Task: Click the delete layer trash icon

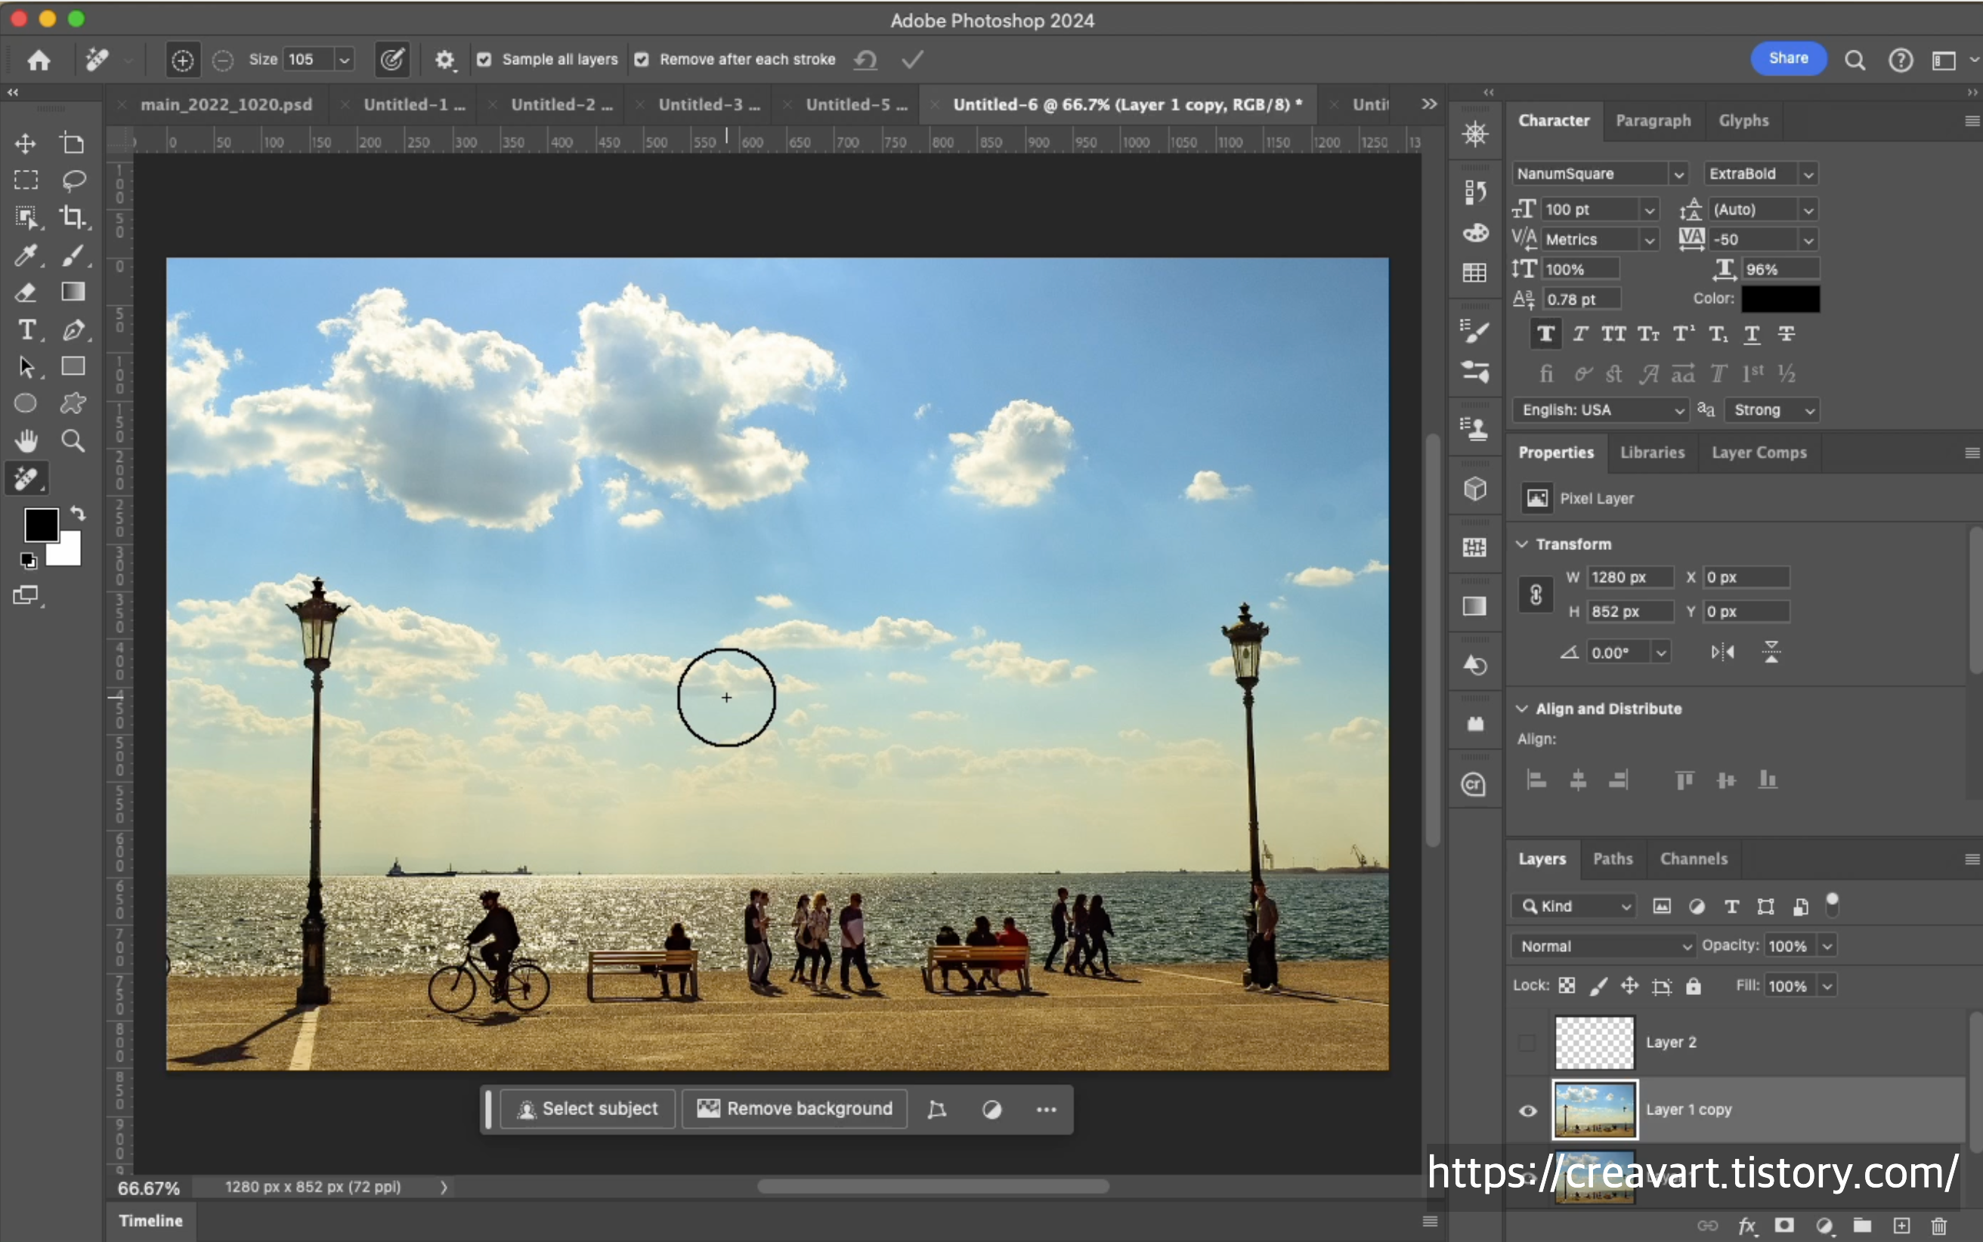Action: 1938,1226
